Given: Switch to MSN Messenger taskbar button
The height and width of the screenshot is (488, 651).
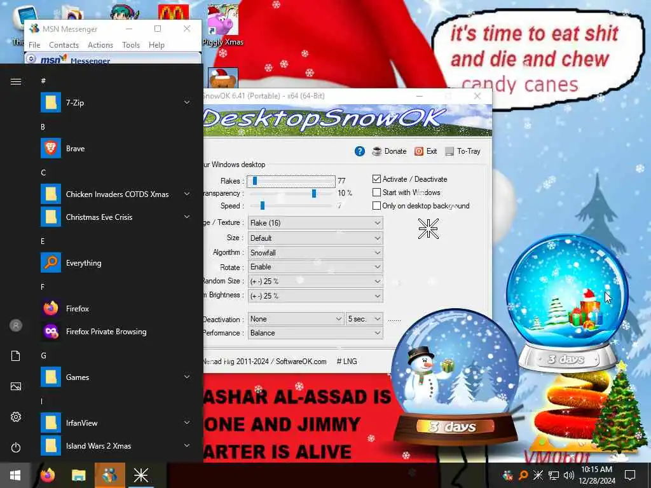Looking at the screenshot, I should pyautogui.click(x=109, y=475).
